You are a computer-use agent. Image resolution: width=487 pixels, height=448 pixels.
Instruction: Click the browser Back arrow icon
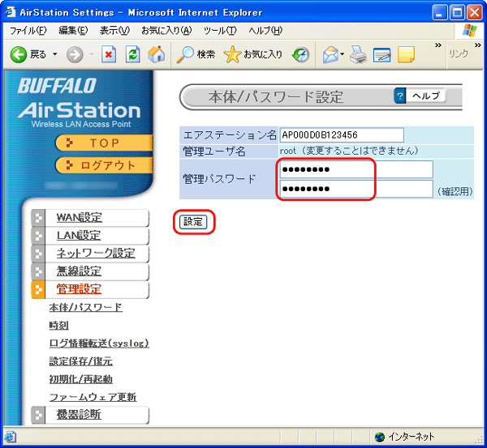click(19, 54)
